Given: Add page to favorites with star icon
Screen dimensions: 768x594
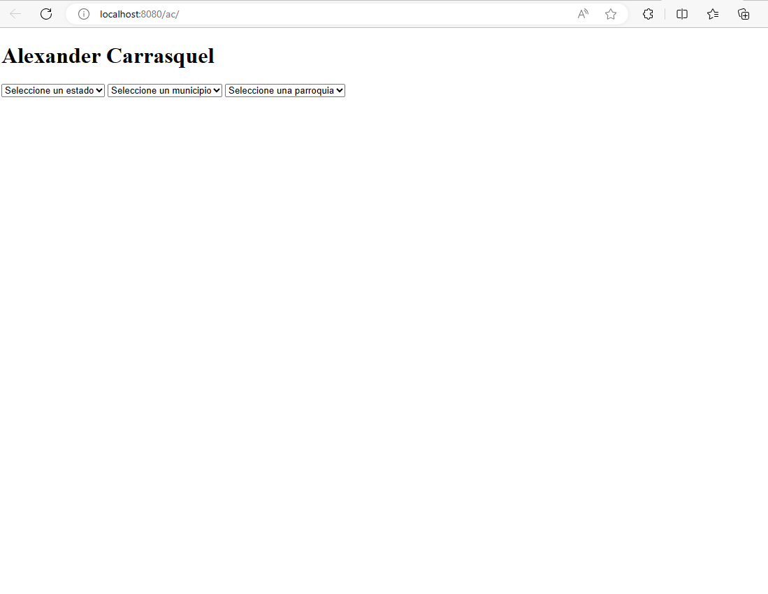Looking at the screenshot, I should click(610, 14).
